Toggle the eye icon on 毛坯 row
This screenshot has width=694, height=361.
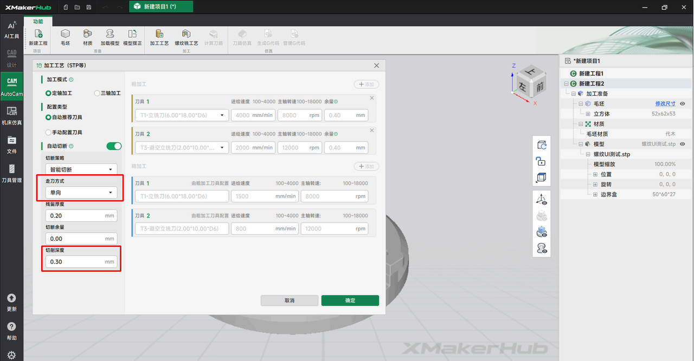pos(683,103)
